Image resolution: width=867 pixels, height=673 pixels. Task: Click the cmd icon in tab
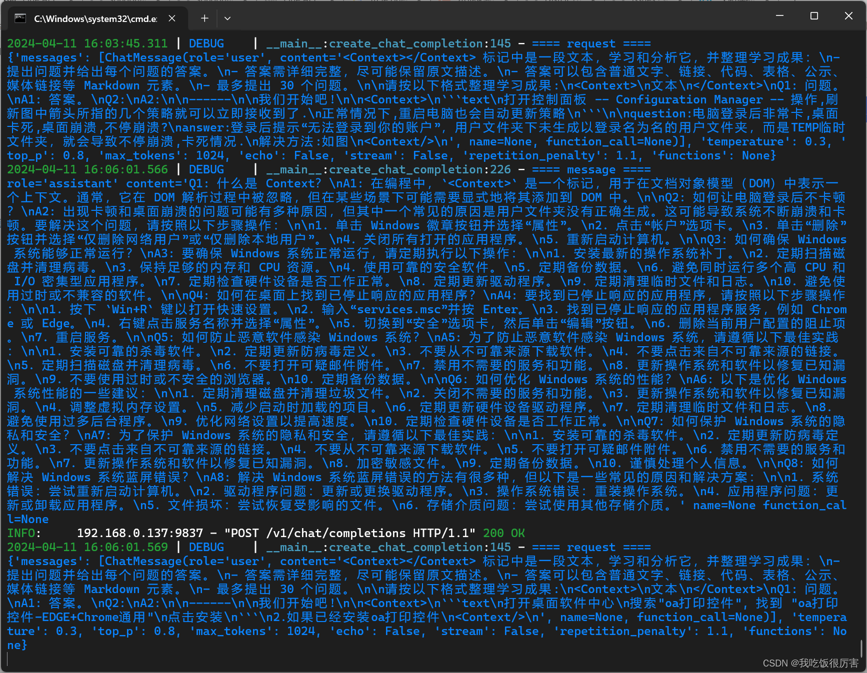pyautogui.click(x=20, y=18)
